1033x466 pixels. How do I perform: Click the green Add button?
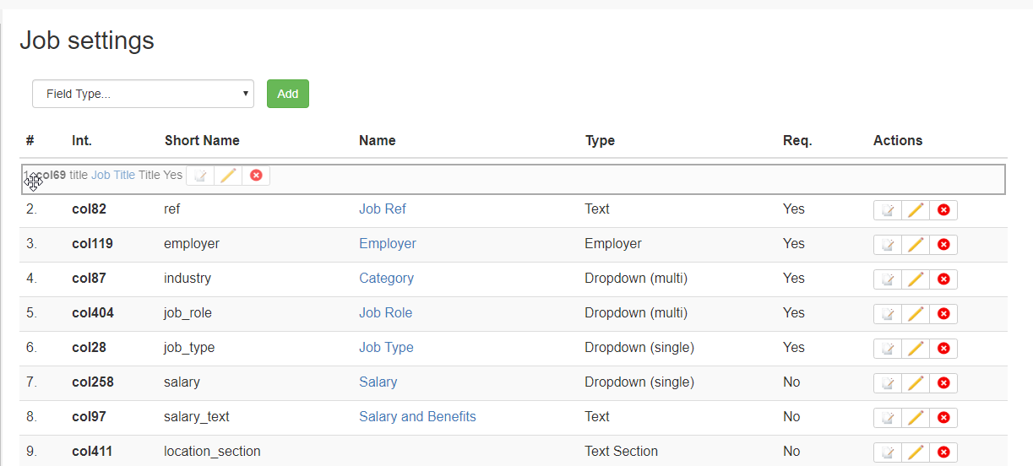288,94
